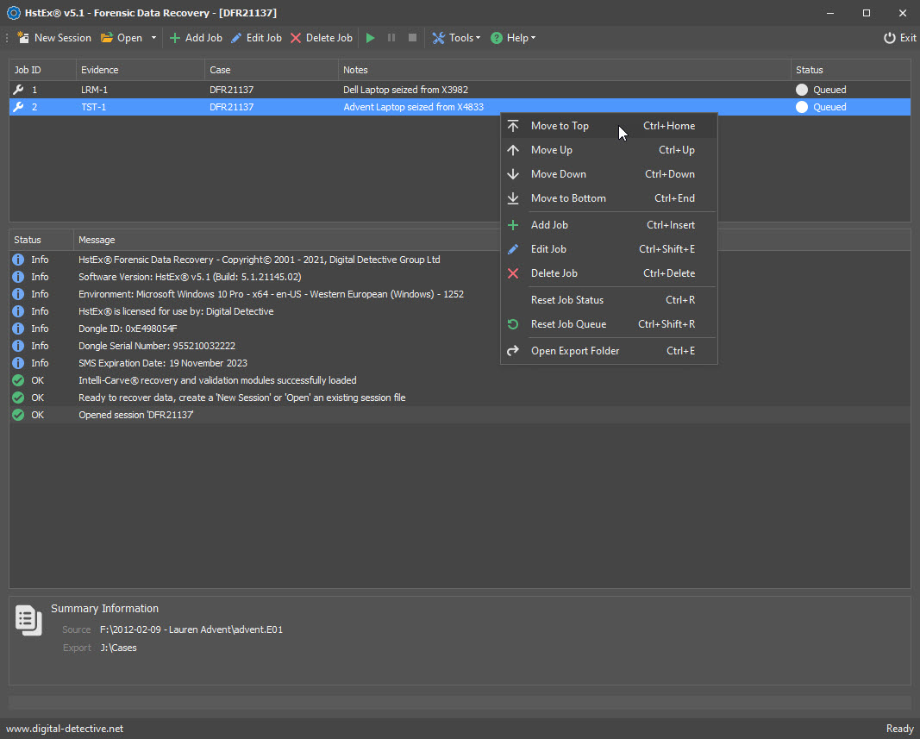The width and height of the screenshot is (920, 739).
Task: Select Move to Bottom in context menu
Action: click(x=609, y=197)
